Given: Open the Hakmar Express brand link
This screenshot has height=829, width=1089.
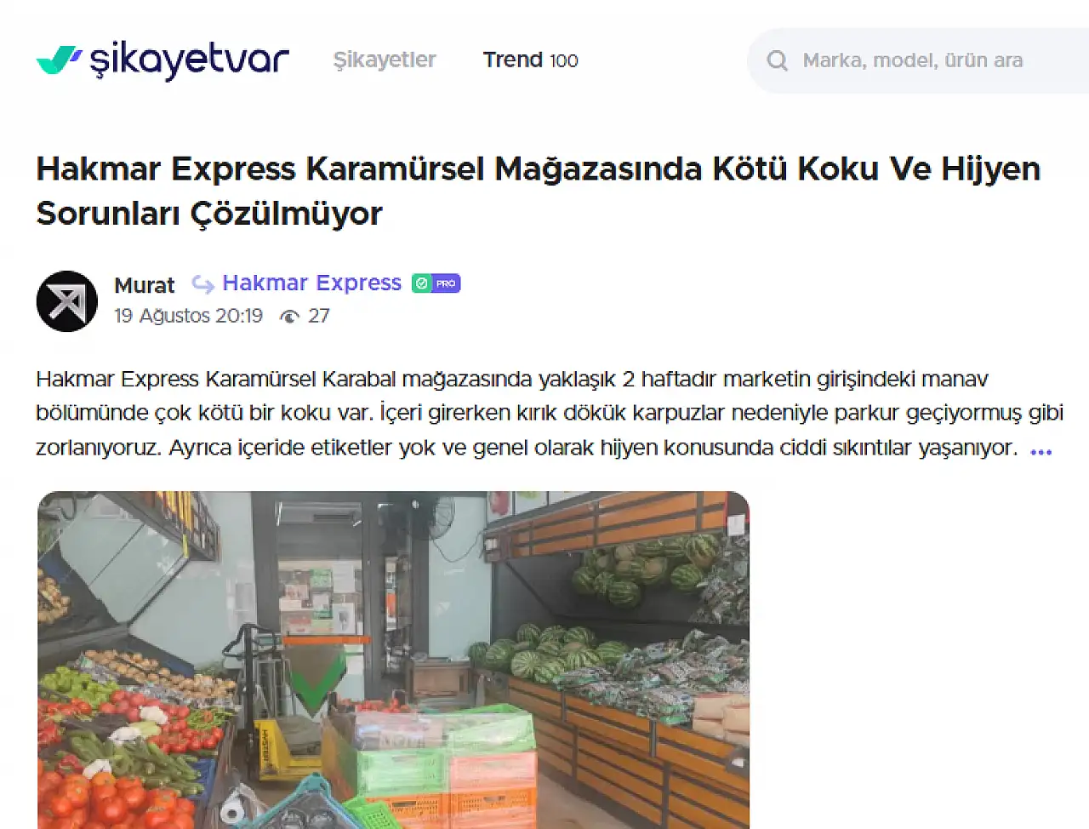Looking at the screenshot, I should pyautogui.click(x=311, y=283).
